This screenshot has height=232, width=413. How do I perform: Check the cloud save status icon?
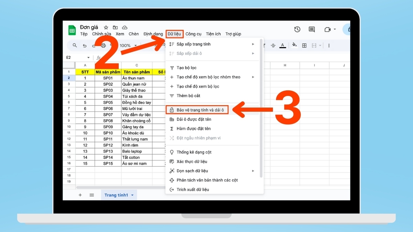click(125, 27)
